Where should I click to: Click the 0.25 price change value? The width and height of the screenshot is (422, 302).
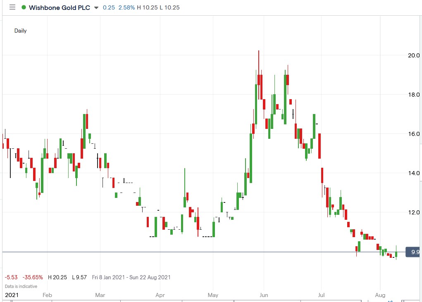[109, 7]
